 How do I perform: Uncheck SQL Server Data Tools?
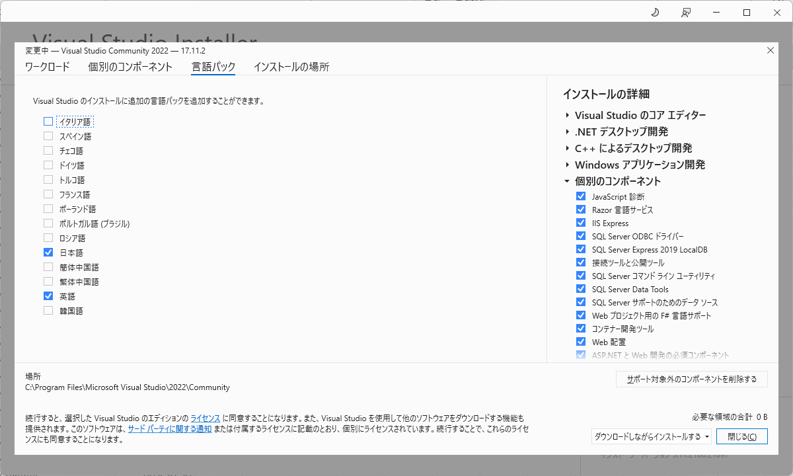[581, 289]
